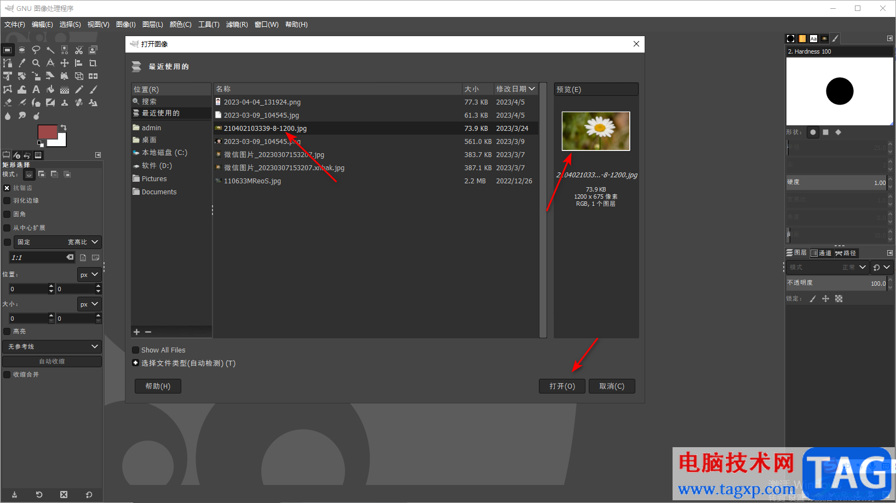Enable the 从中心扩展 expand from center checkbox

pos(7,228)
